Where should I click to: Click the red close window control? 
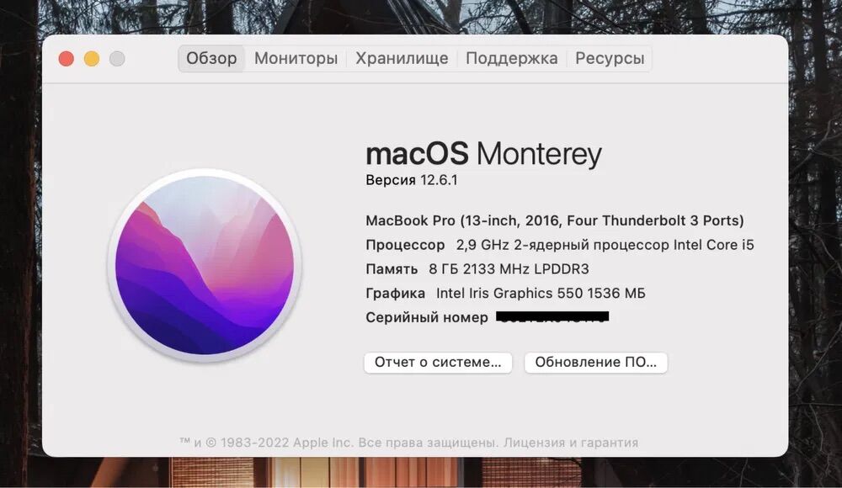click(x=65, y=59)
